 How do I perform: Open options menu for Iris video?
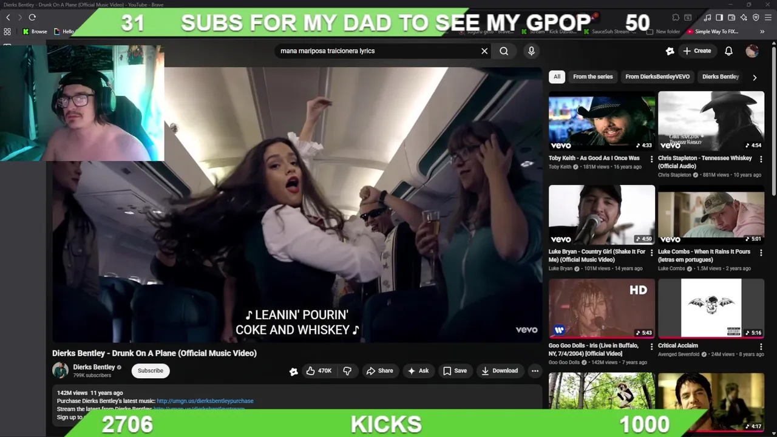tap(651, 347)
